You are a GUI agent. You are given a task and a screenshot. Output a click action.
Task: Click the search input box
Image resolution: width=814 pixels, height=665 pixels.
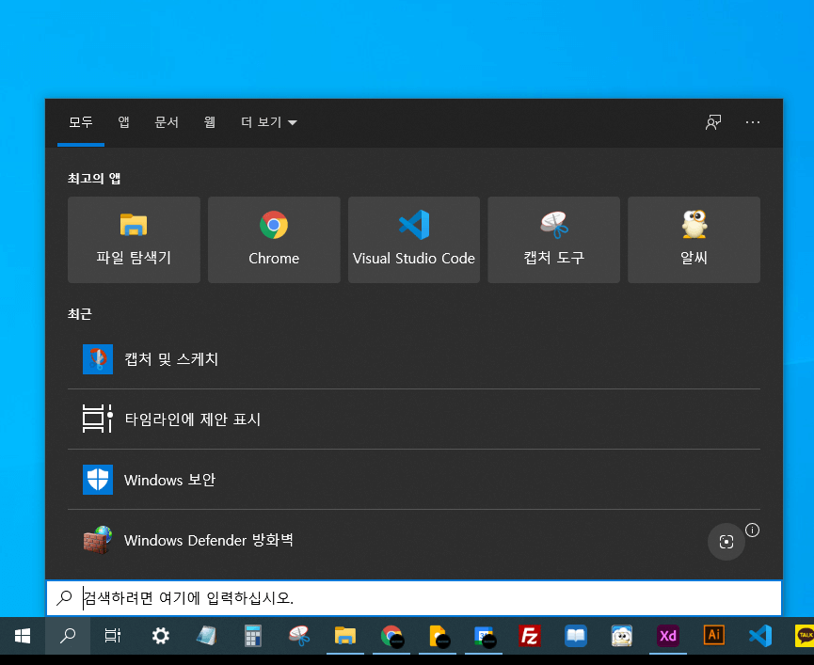(x=414, y=598)
